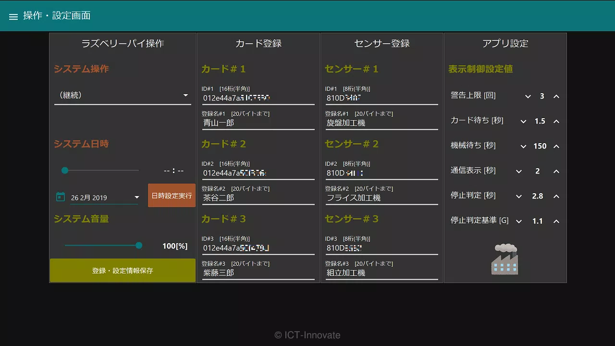Click the Card ID#2 input field

tap(258, 173)
